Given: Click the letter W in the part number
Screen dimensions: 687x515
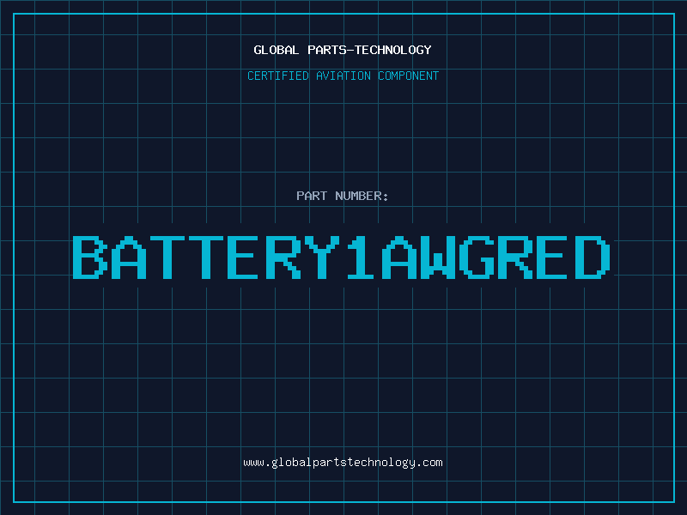Looking at the screenshot, I should [438, 257].
